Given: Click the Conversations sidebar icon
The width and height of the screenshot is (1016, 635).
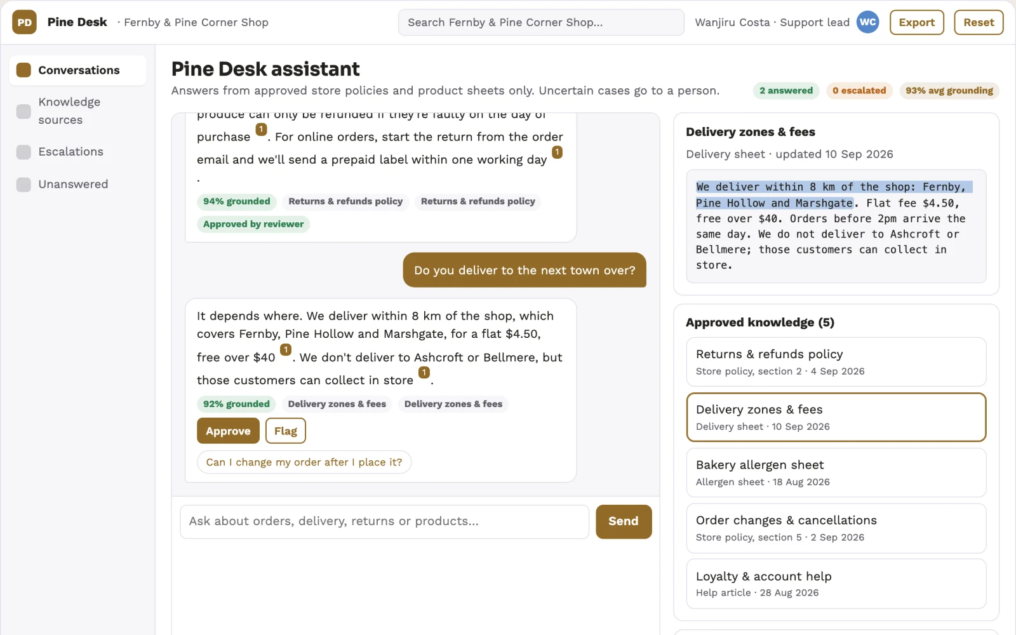Looking at the screenshot, I should click(x=23, y=70).
